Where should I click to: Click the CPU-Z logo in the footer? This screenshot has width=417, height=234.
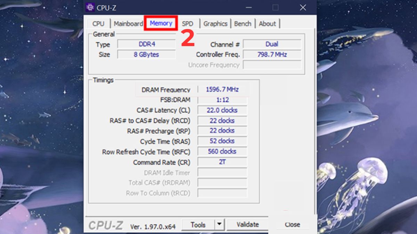click(x=106, y=225)
